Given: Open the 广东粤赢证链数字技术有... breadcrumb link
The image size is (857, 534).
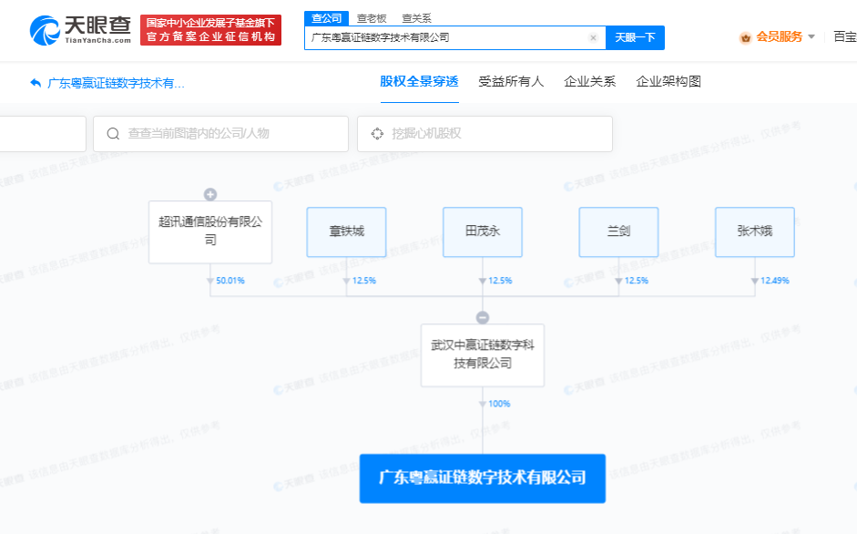Looking at the screenshot, I should [116, 83].
